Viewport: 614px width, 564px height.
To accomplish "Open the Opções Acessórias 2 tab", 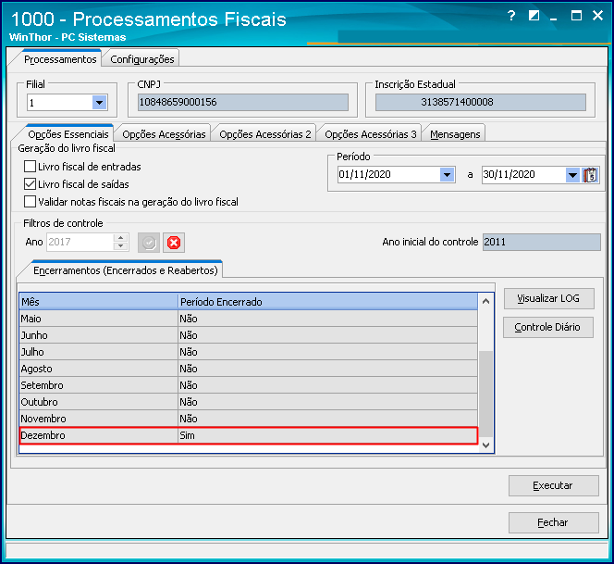I will pyautogui.click(x=265, y=134).
